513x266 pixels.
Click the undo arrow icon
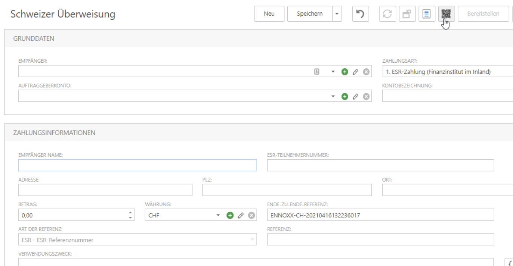coord(360,14)
